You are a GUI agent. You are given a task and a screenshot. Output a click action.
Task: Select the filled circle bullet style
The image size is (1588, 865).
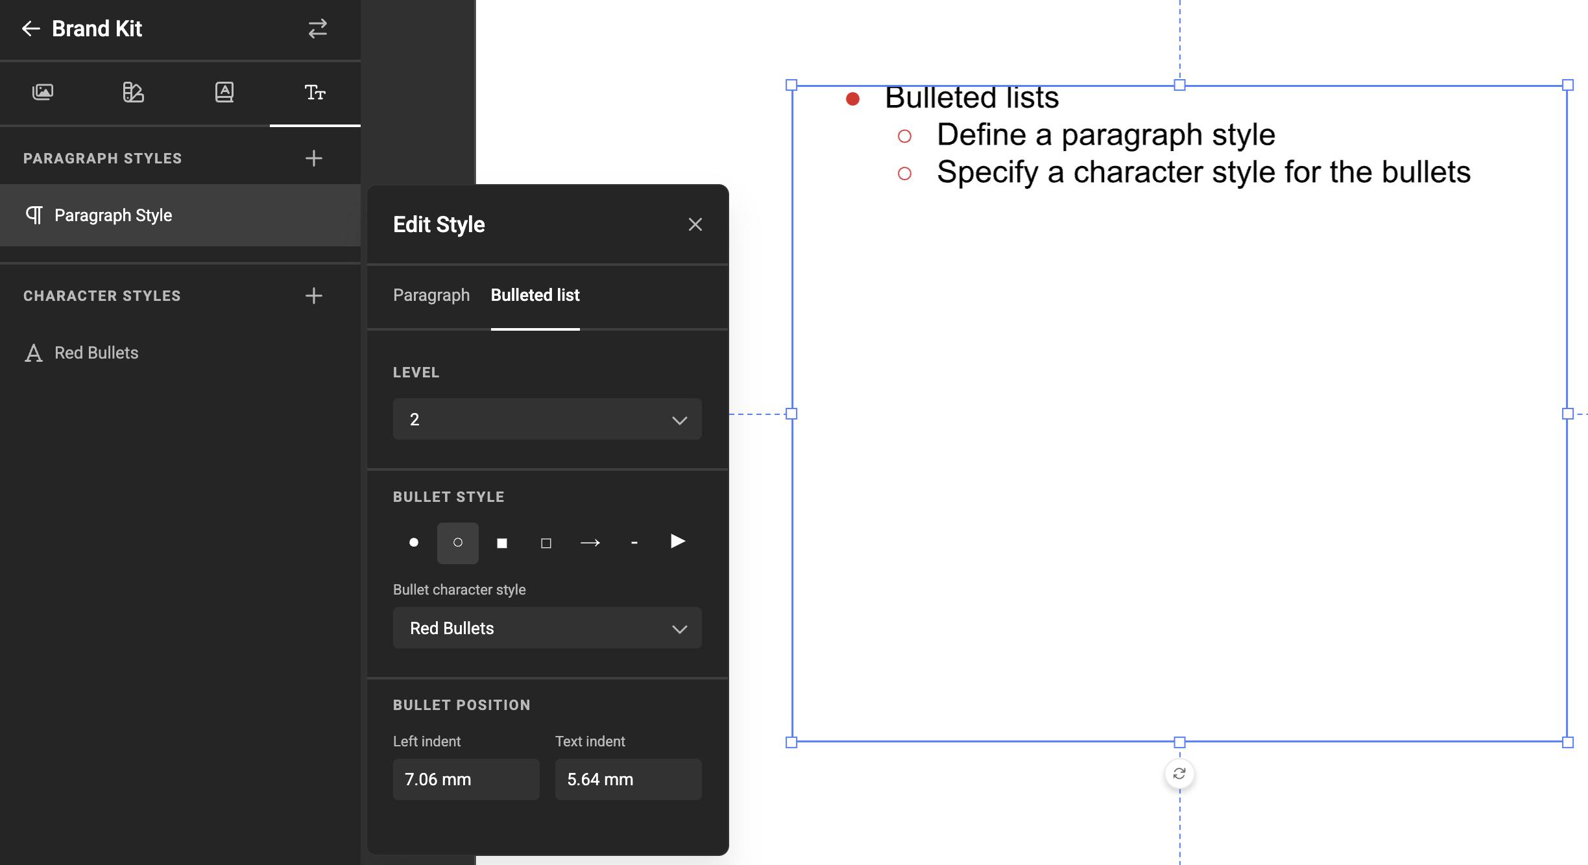point(413,542)
